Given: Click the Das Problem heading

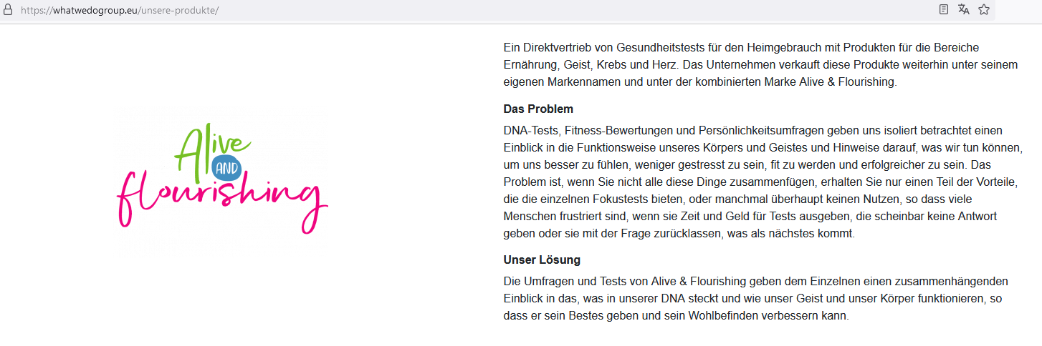Looking at the screenshot, I should (538, 109).
